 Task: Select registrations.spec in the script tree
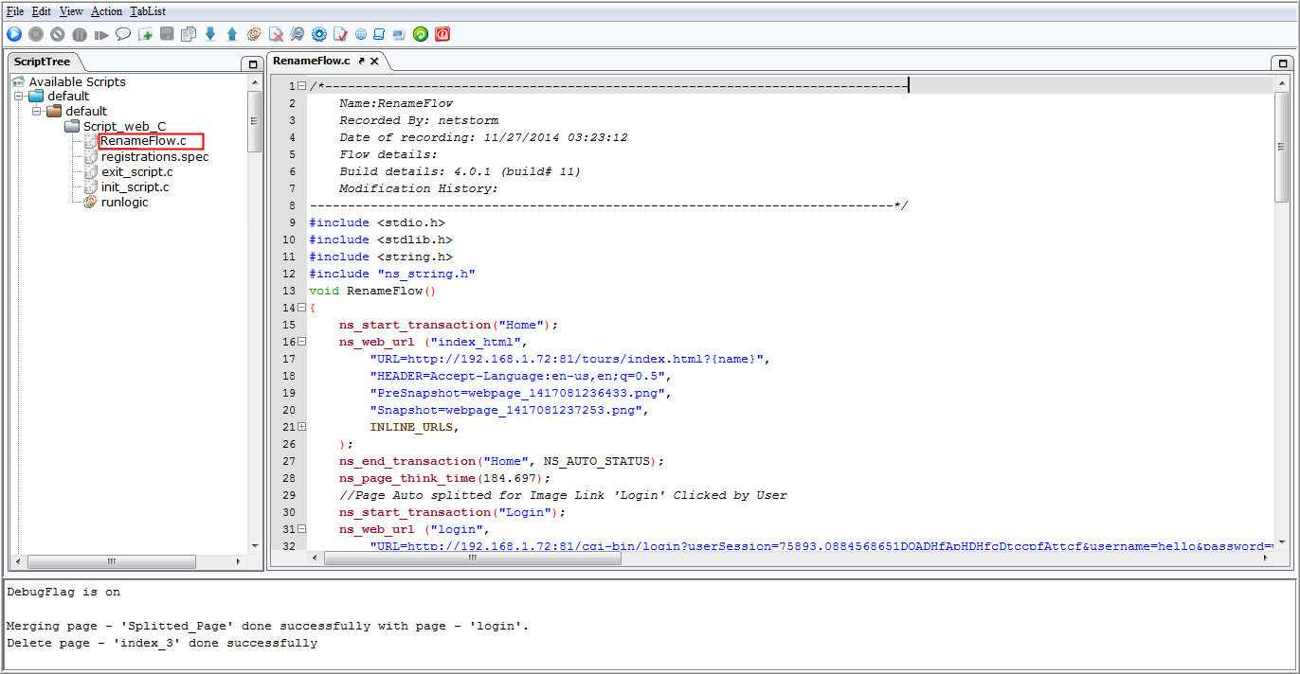[154, 156]
